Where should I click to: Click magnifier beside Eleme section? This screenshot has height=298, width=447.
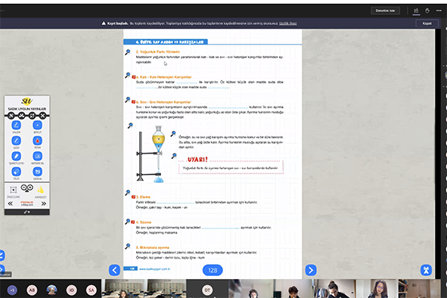tap(127, 193)
